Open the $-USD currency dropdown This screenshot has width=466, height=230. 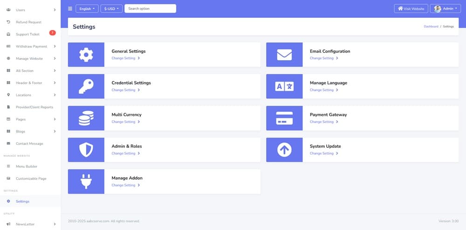[111, 8]
